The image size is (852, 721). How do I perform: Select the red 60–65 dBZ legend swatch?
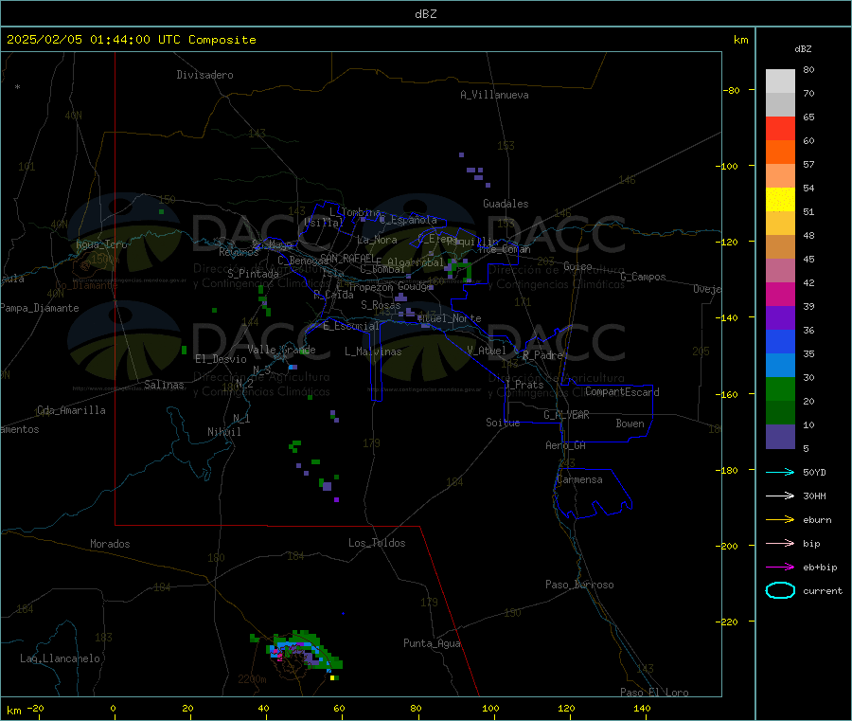[x=780, y=128]
